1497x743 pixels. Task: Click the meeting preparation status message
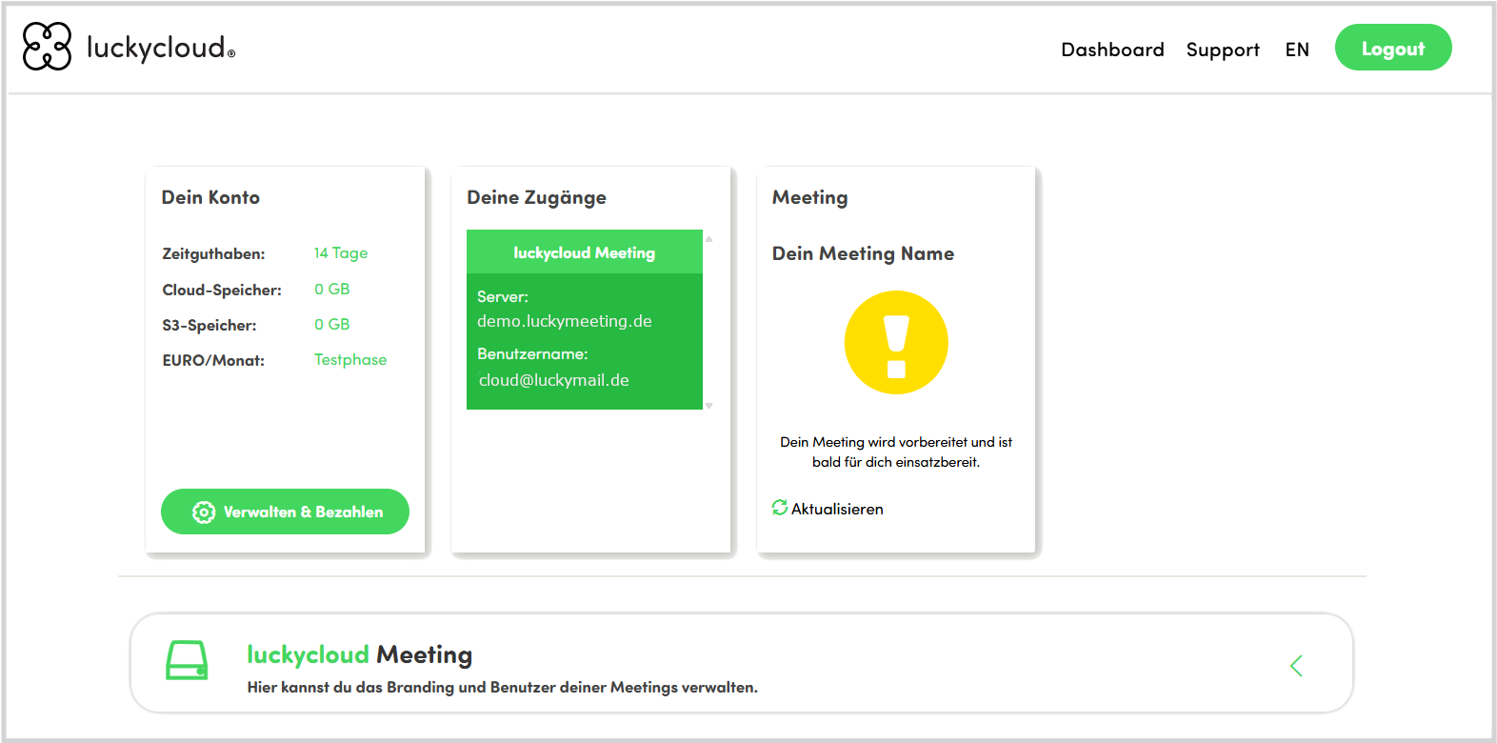[896, 452]
